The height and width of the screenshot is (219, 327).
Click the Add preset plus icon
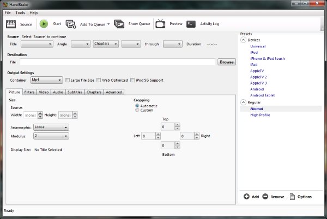(x=246, y=196)
